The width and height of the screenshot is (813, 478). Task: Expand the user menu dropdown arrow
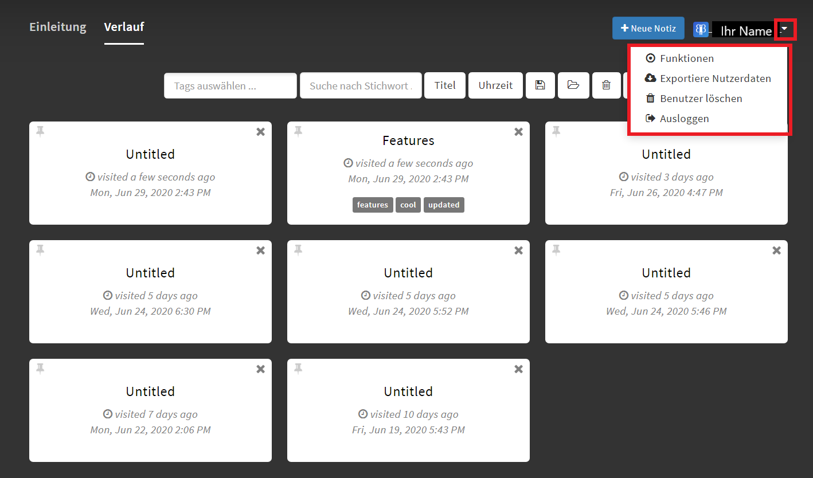tap(784, 29)
